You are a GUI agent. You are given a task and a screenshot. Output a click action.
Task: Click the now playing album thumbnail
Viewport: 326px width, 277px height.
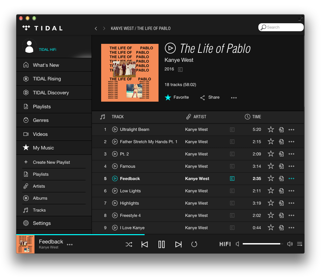tap(25, 244)
